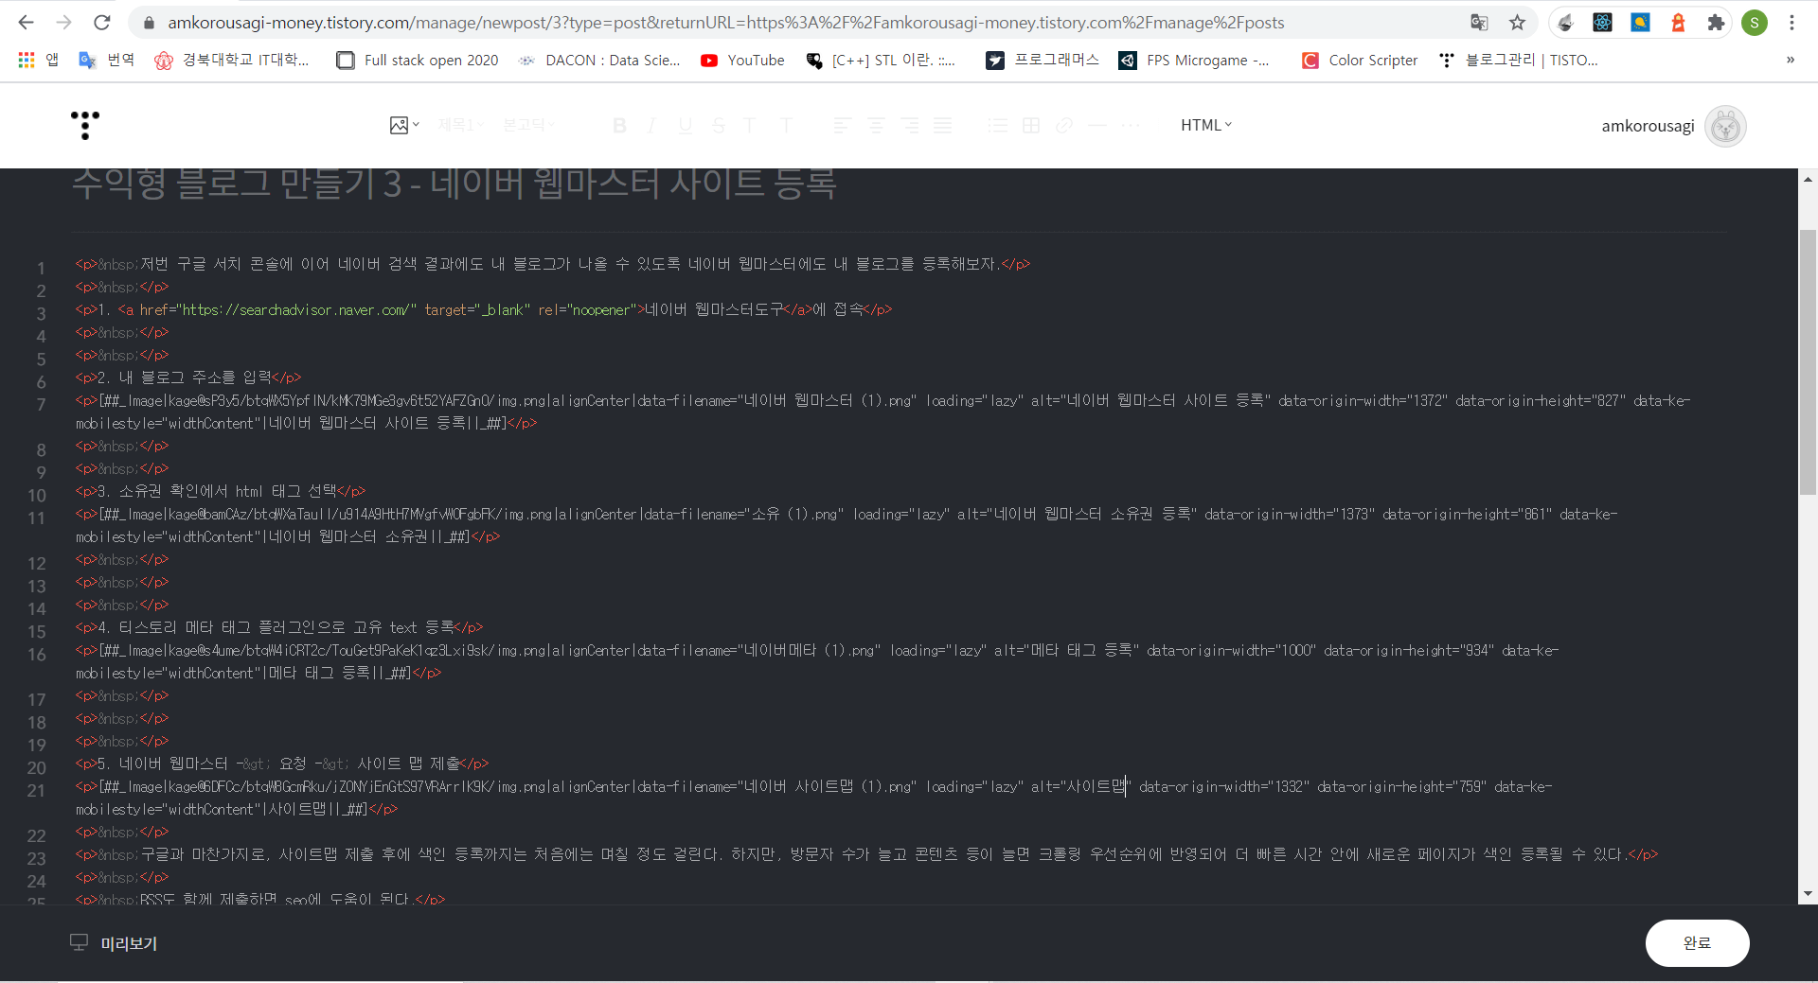Click the scrollbar up arrow

[1808, 178]
